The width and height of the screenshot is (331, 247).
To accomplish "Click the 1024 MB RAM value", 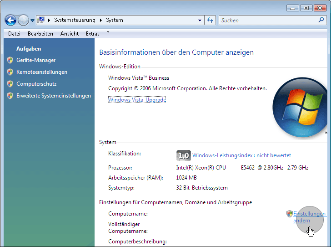I will tap(186, 178).
